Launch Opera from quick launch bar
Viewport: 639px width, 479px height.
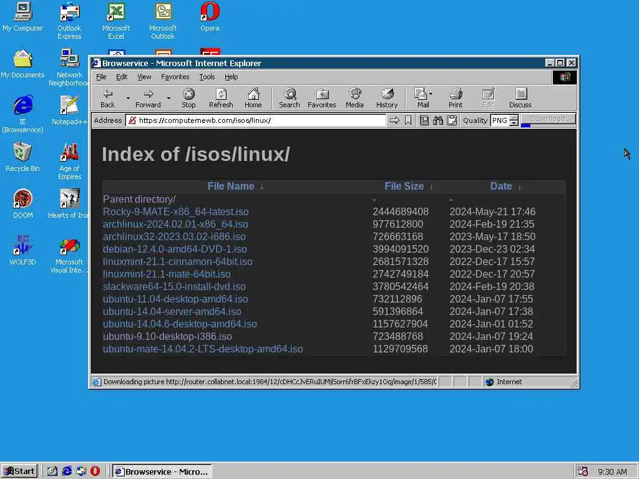point(95,472)
